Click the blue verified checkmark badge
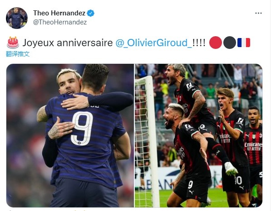 click(91, 13)
